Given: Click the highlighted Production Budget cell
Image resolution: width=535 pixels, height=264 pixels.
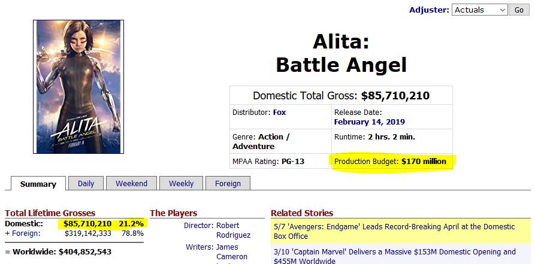Looking at the screenshot, I should 391,162.
